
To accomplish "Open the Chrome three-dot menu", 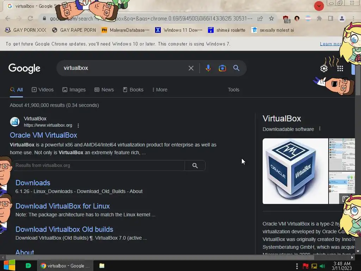I will pos(353,18).
